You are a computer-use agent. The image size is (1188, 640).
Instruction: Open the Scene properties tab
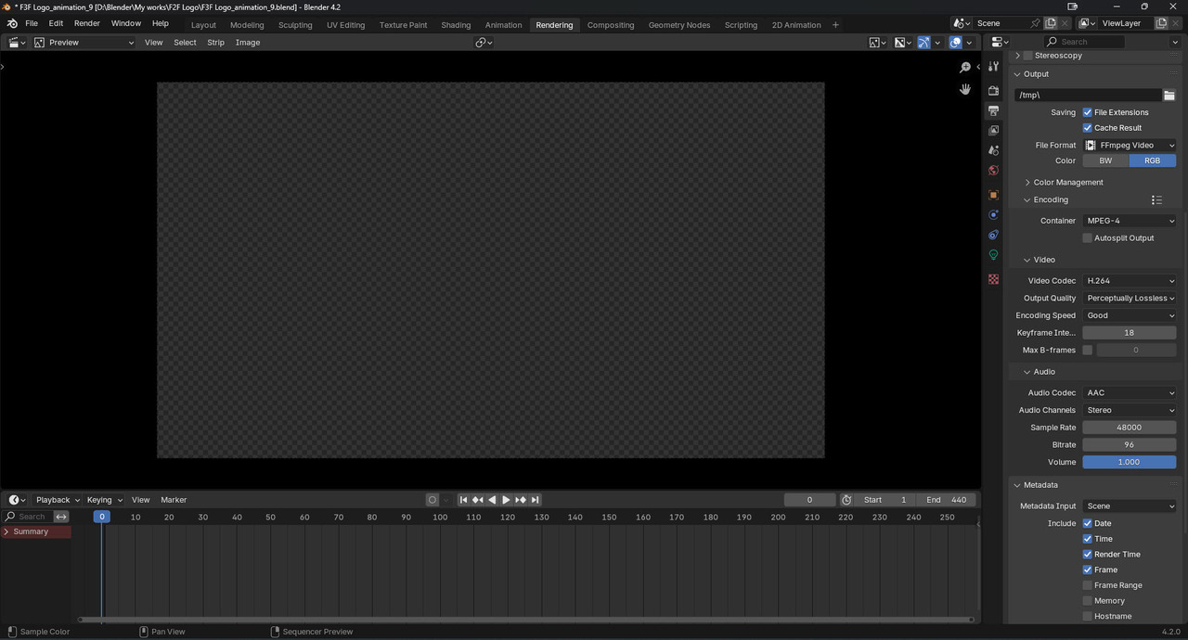pos(993,150)
